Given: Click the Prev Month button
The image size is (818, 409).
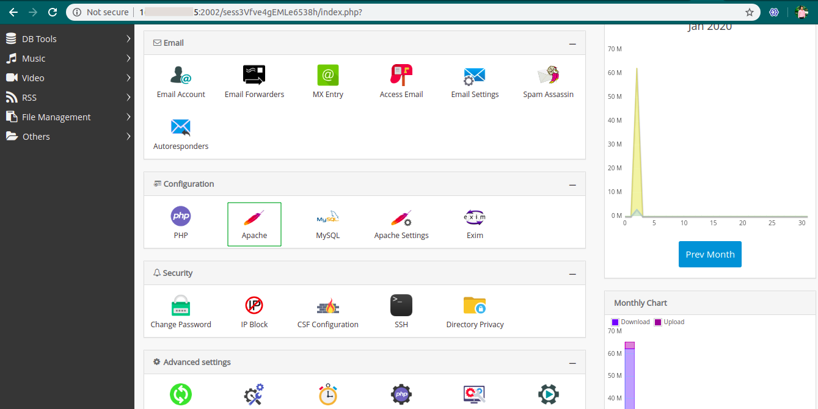Looking at the screenshot, I should [x=710, y=255].
